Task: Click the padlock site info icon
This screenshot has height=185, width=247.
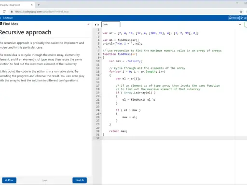Action: coord(12,12)
